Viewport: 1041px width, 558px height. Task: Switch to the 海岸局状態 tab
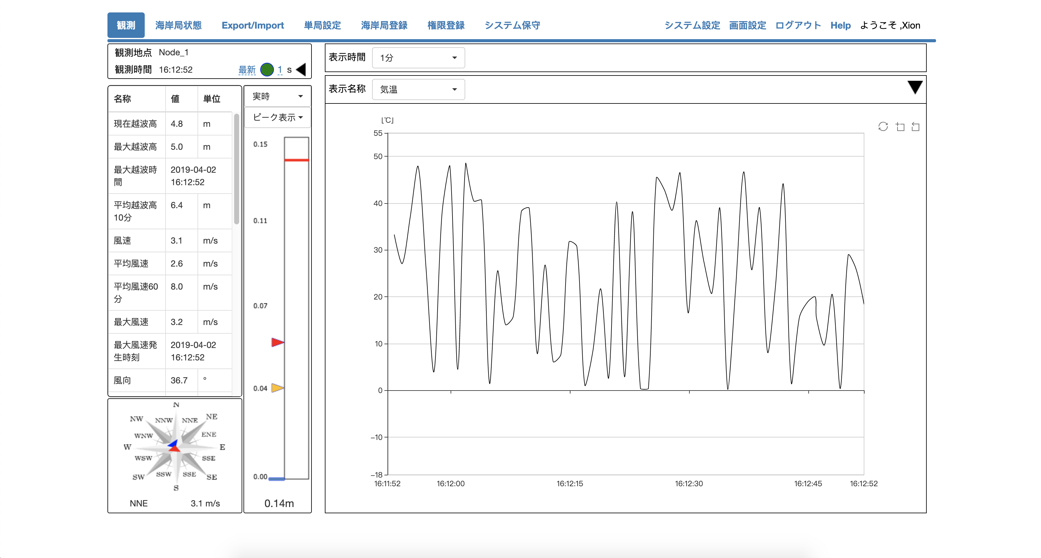[x=178, y=25]
